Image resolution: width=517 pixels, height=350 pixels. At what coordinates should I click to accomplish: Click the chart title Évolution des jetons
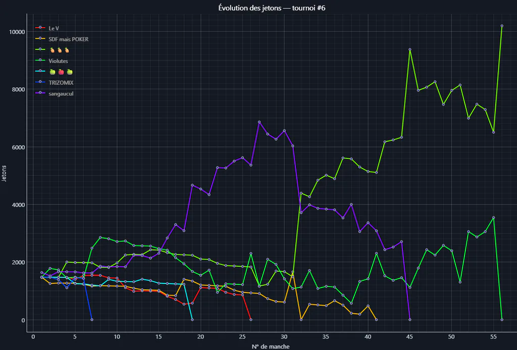point(272,8)
